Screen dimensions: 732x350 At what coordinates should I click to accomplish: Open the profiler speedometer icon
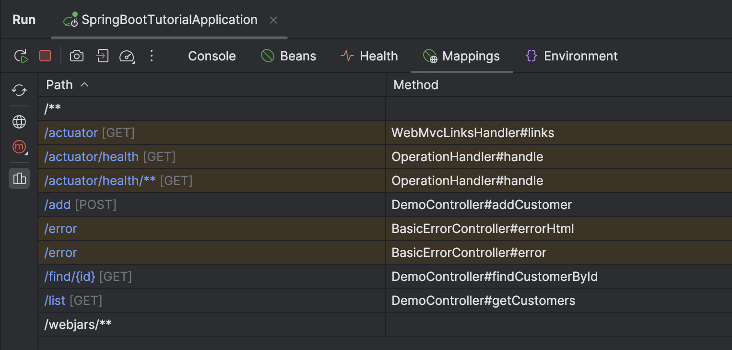click(126, 56)
